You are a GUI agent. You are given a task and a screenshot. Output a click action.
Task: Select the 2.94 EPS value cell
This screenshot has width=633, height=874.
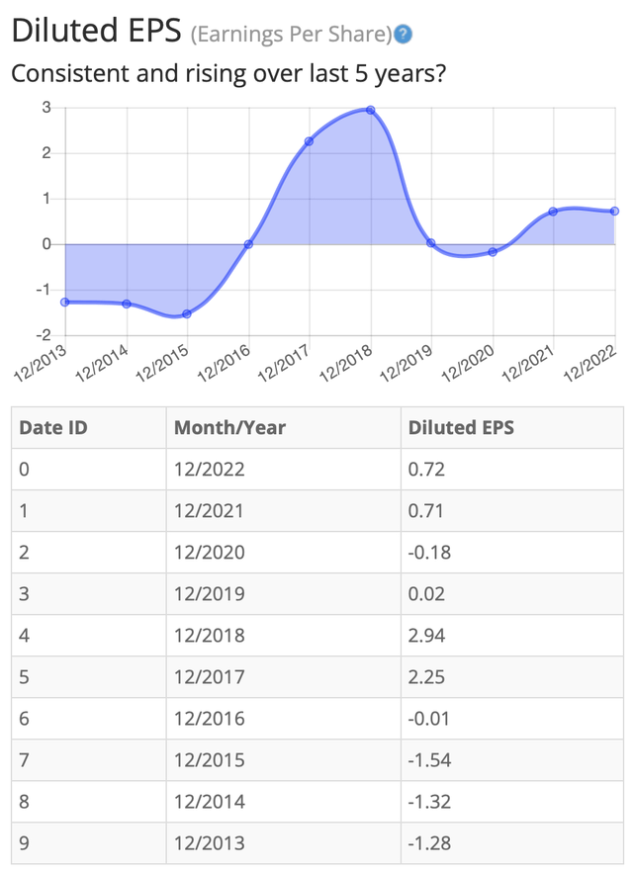pyautogui.click(x=512, y=636)
